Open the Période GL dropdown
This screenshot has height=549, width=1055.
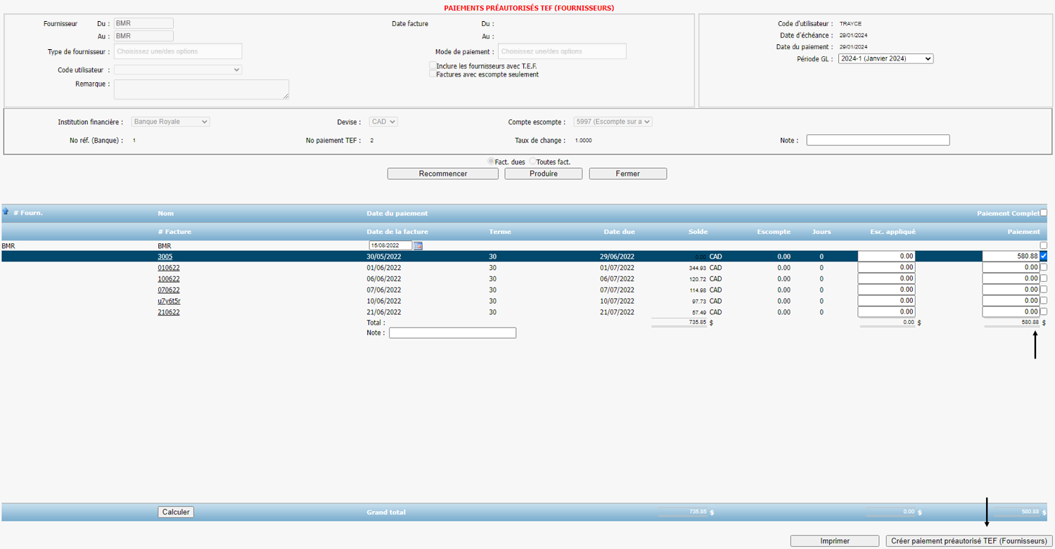[885, 59]
